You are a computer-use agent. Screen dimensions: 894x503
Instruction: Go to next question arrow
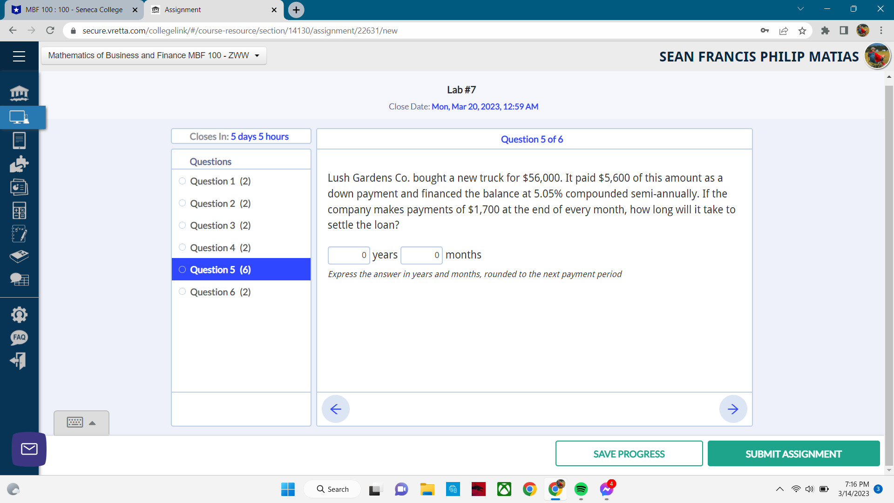pos(733,409)
